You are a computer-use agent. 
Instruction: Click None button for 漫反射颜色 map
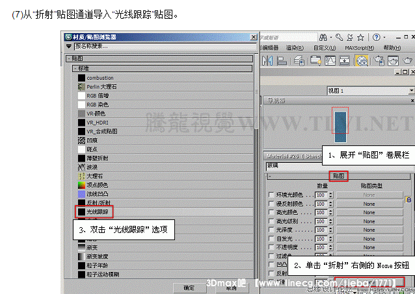pos(369,204)
